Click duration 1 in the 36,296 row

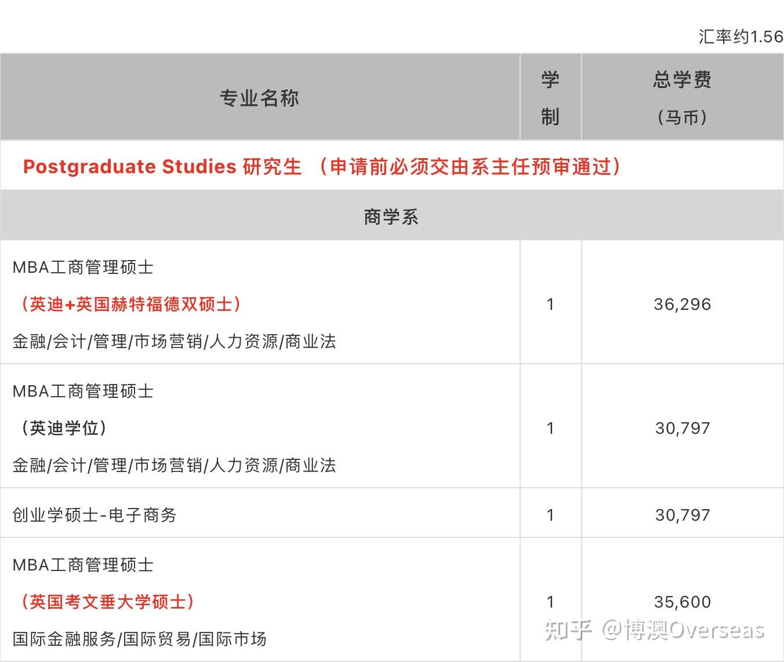(550, 304)
